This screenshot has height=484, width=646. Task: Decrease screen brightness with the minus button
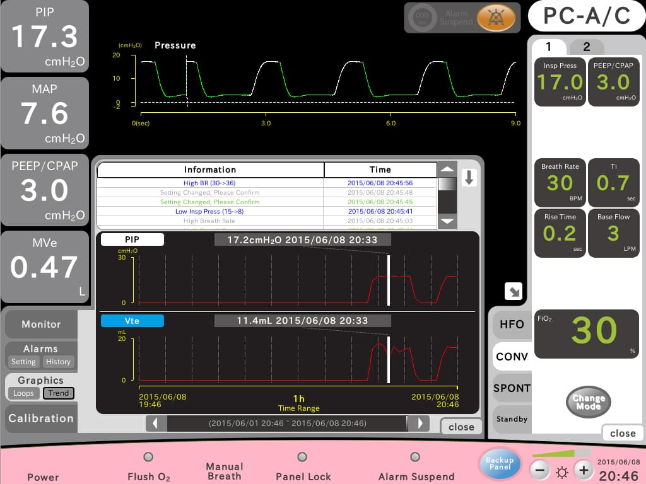[x=540, y=470]
